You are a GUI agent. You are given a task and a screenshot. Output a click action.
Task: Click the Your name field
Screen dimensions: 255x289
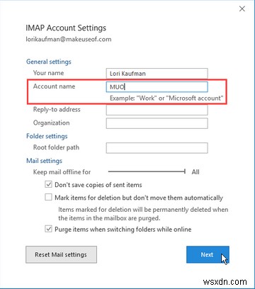pos(157,74)
